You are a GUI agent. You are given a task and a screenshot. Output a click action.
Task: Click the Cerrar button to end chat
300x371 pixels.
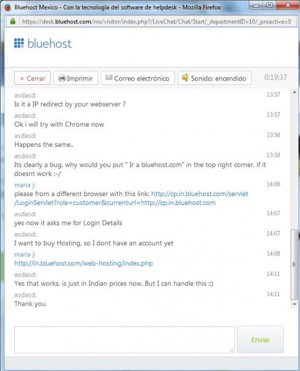tap(32, 78)
